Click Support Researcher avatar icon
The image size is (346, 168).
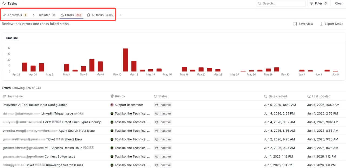point(112,105)
